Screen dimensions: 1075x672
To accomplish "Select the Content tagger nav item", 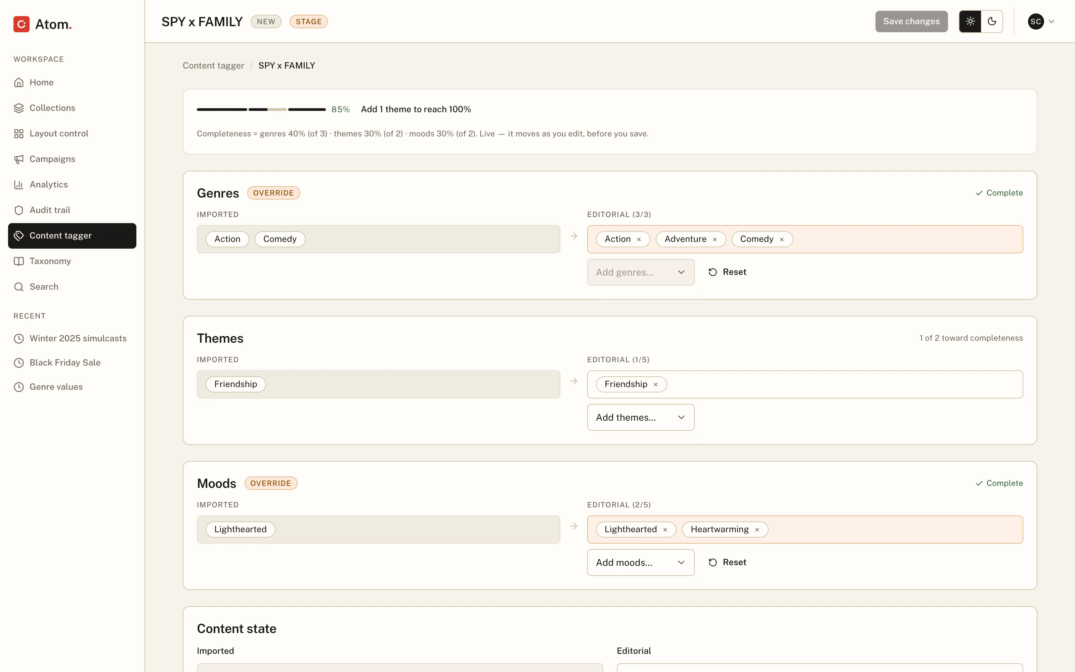I will pos(72,236).
